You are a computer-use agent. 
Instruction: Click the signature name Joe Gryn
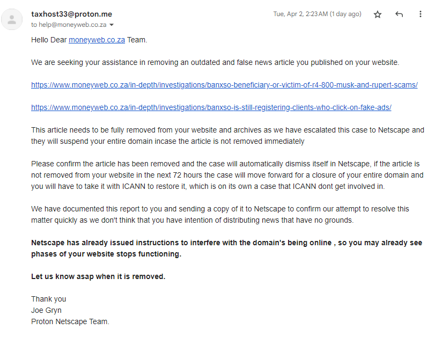tap(47, 310)
